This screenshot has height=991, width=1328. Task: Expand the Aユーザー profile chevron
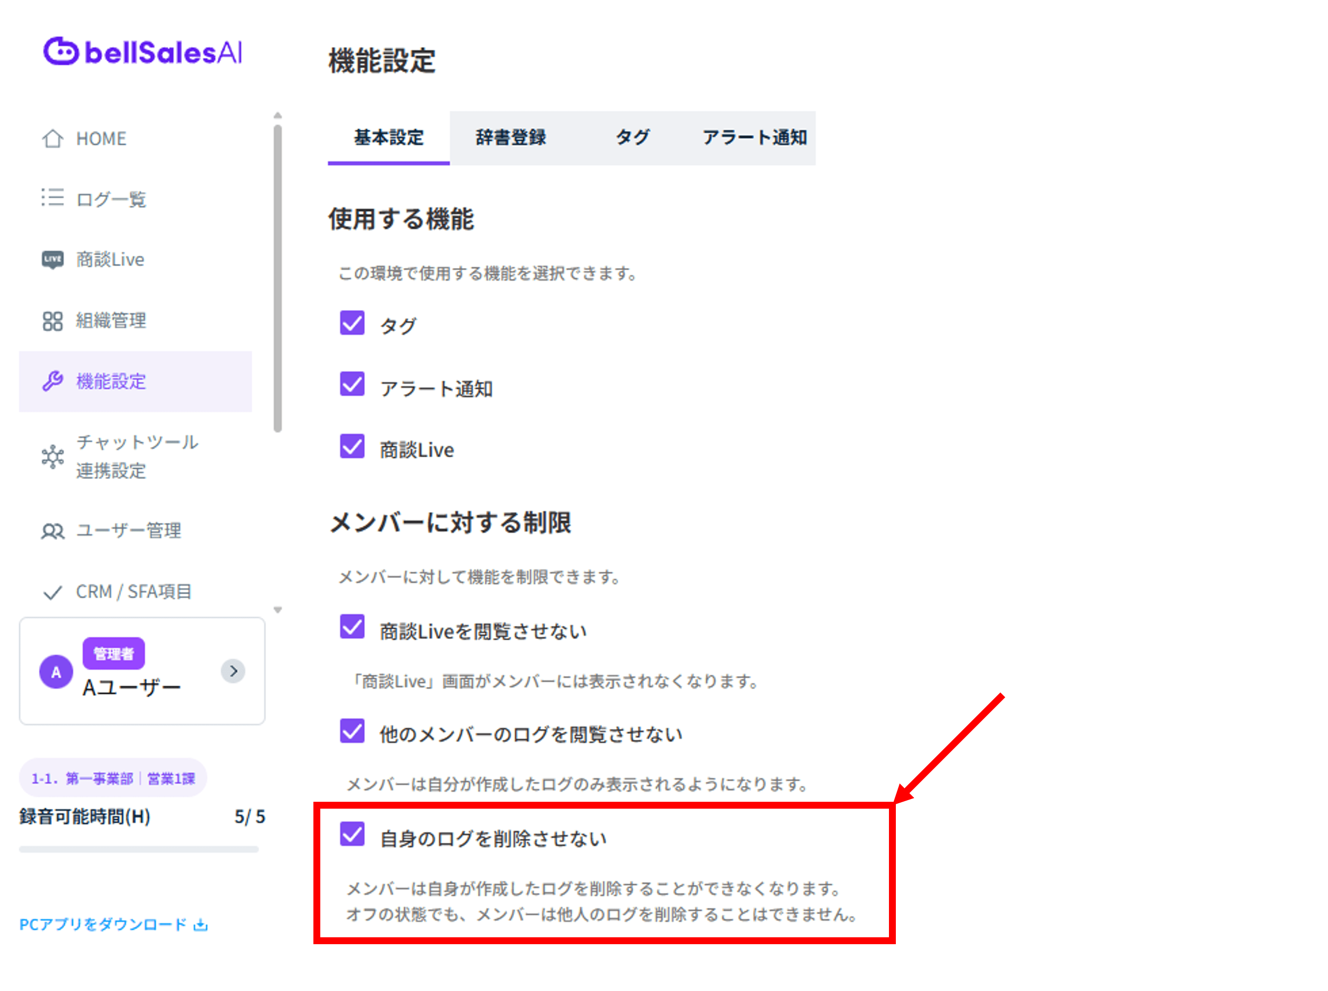tap(233, 671)
